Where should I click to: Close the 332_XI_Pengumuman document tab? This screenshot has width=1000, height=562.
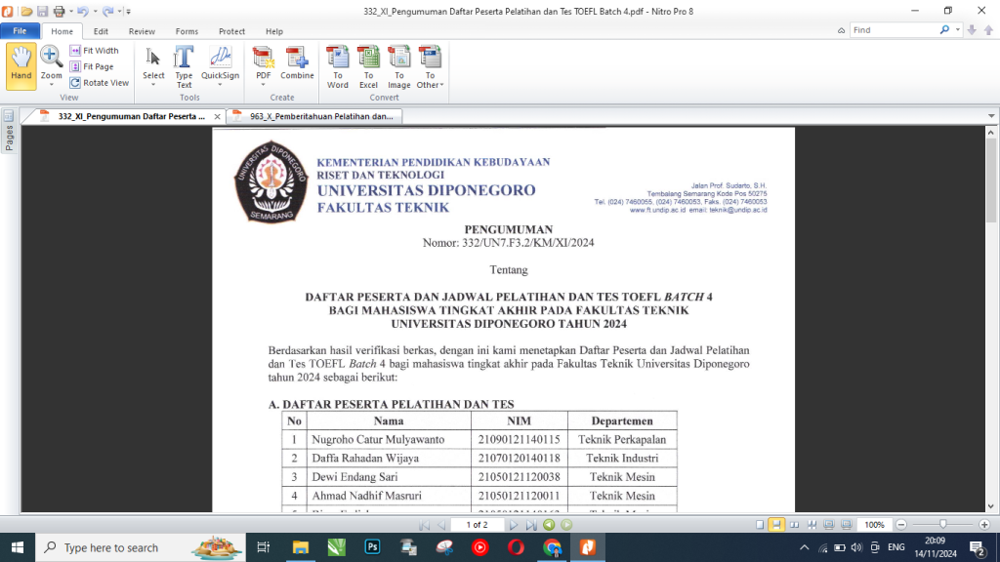point(218,117)
